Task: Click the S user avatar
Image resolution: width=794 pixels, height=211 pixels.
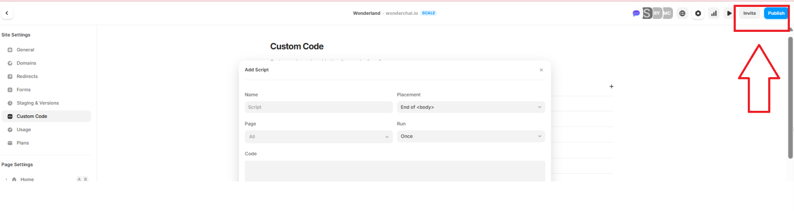Action: click(647, 13)
